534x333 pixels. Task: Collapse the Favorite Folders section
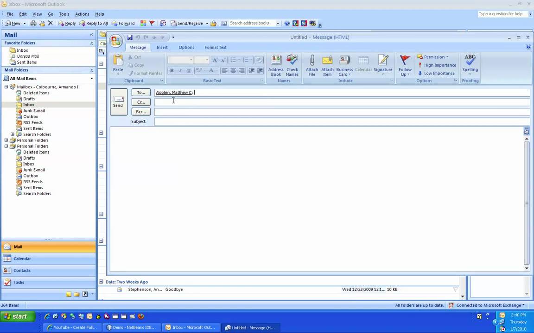[x=92, y=43]
